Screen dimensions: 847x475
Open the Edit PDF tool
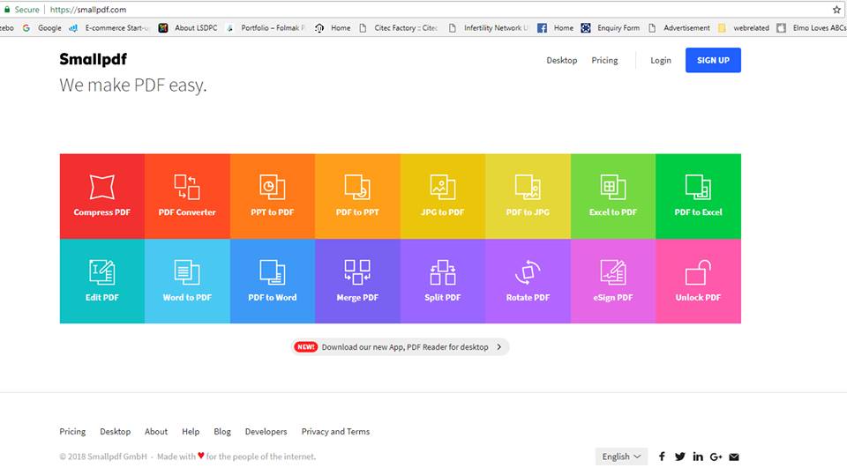[101, 280]
